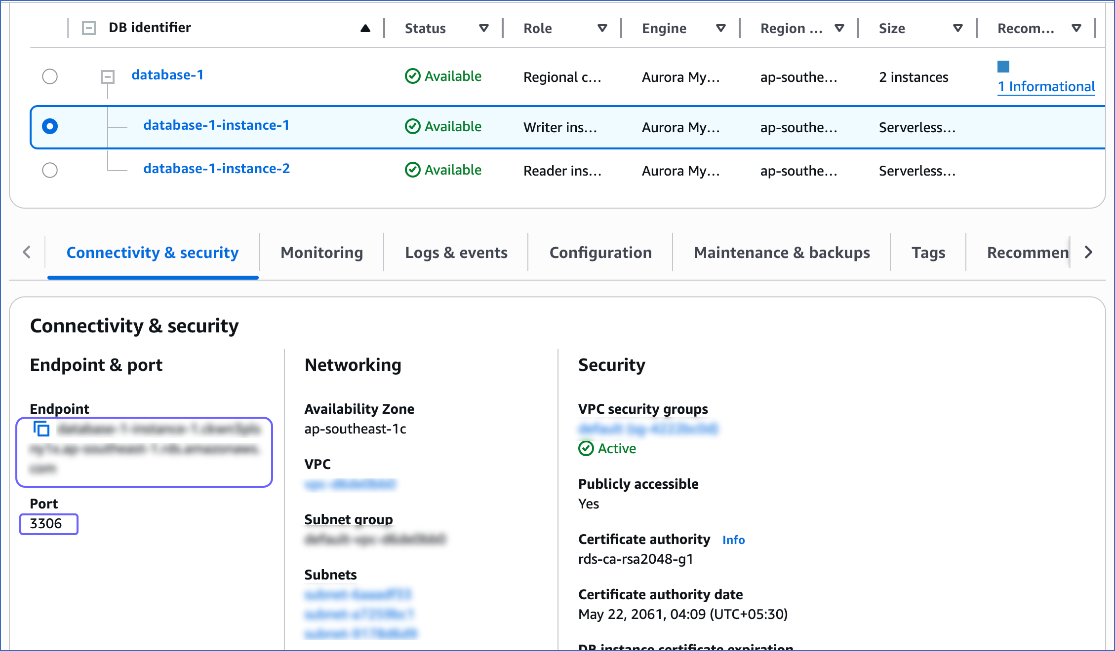The width and height of the screenshot is (1115, 651).
Task: Open the Logs & events tab
Action: click(456, 253)
